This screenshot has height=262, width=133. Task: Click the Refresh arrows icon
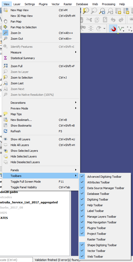coord(5,131)
